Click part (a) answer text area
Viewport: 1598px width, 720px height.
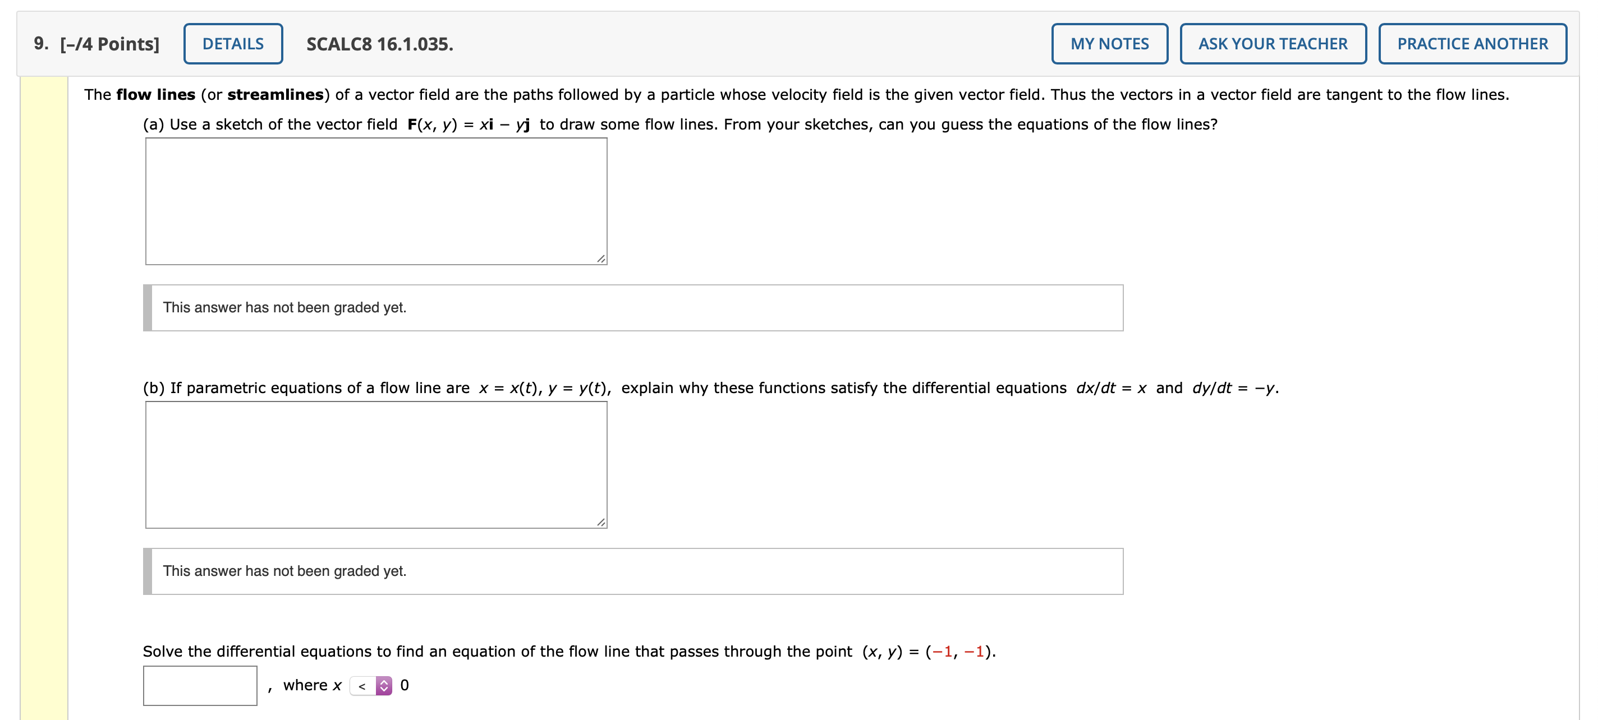[376, 201]
